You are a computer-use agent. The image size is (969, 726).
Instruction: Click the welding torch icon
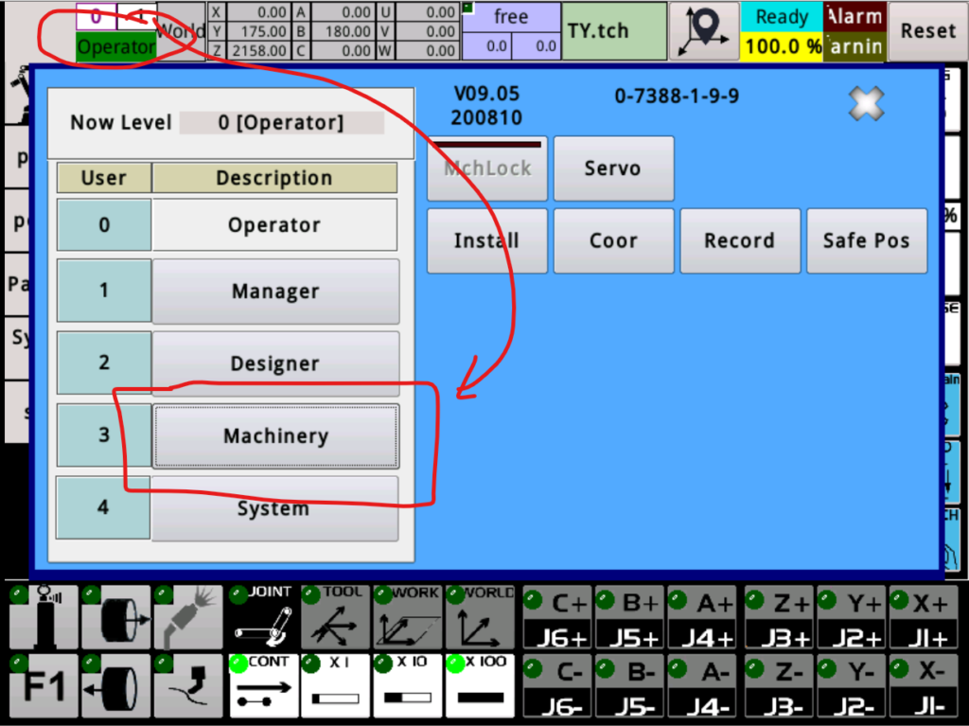188,616
